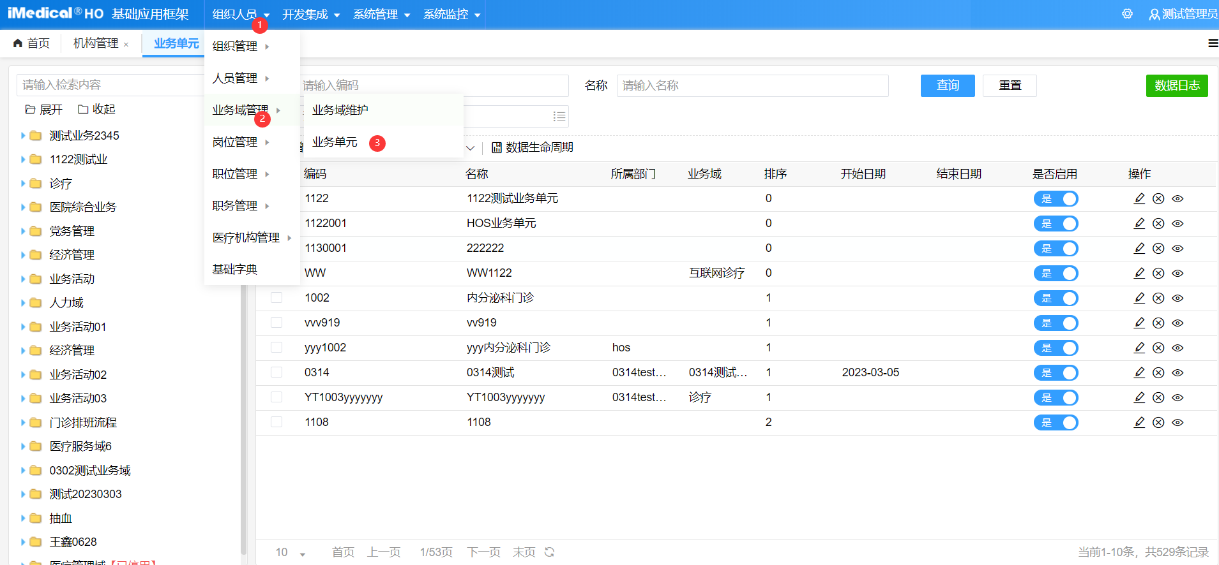Open the 开发集成 dropdown menu
This screenshot has height=565, width=1219.
(x=311, y=14)
